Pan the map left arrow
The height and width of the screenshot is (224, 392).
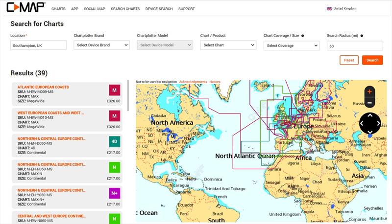(x=362, y=123)
